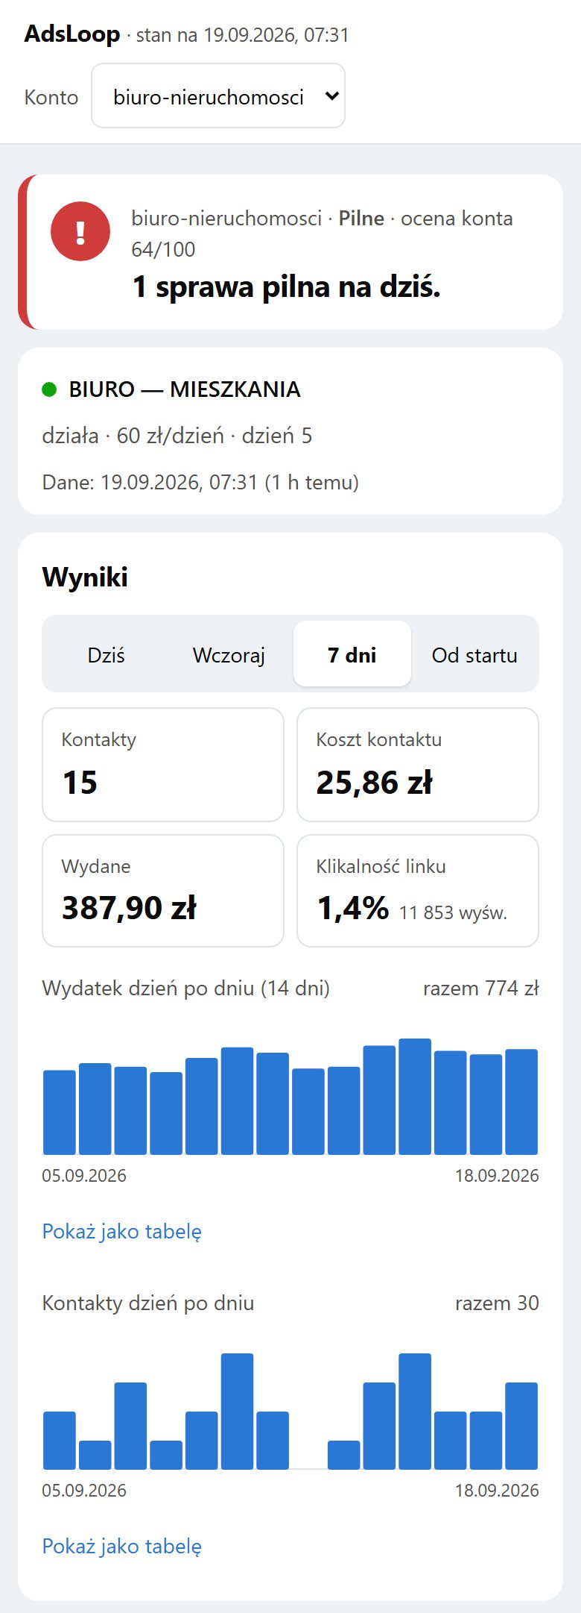Click the Dane: 19.09.2026, 07:31 timestamp line

[x=200, y=482]
